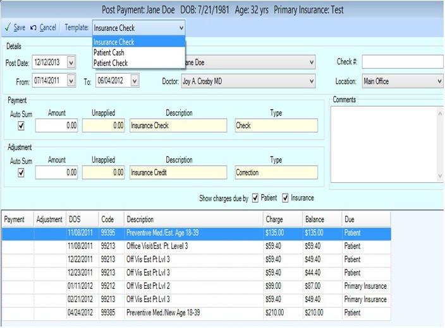Choose Insurance Check from template list

(x=139, y=42)
